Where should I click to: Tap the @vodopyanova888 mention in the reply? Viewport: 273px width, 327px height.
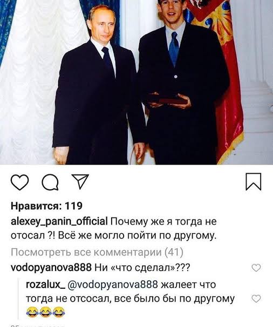point(113,285)
